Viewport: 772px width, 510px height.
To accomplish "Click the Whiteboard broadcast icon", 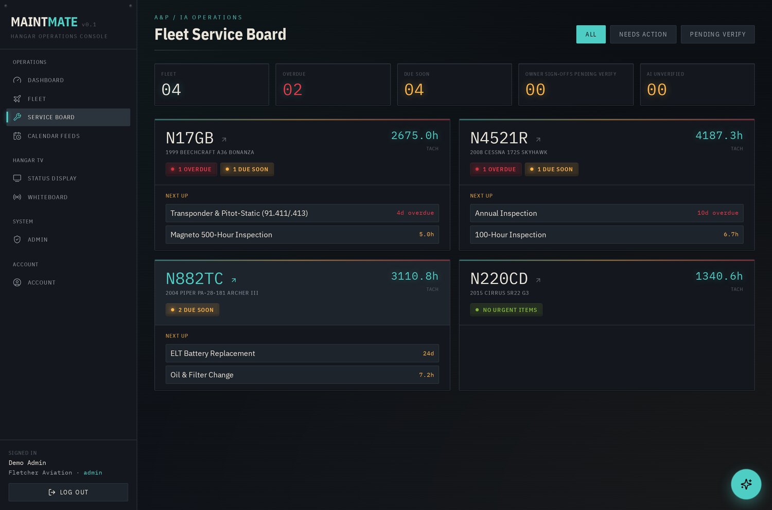I will point(17,197).
